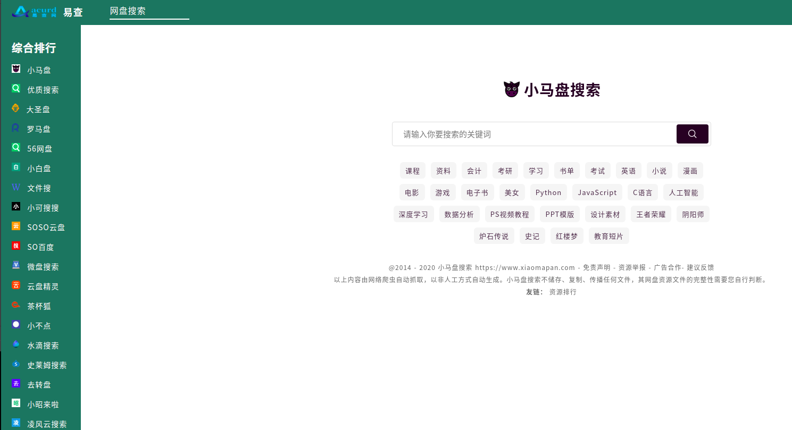
Task: Click the 王者荣耀 keyword tag
Action: pos(651,214)
